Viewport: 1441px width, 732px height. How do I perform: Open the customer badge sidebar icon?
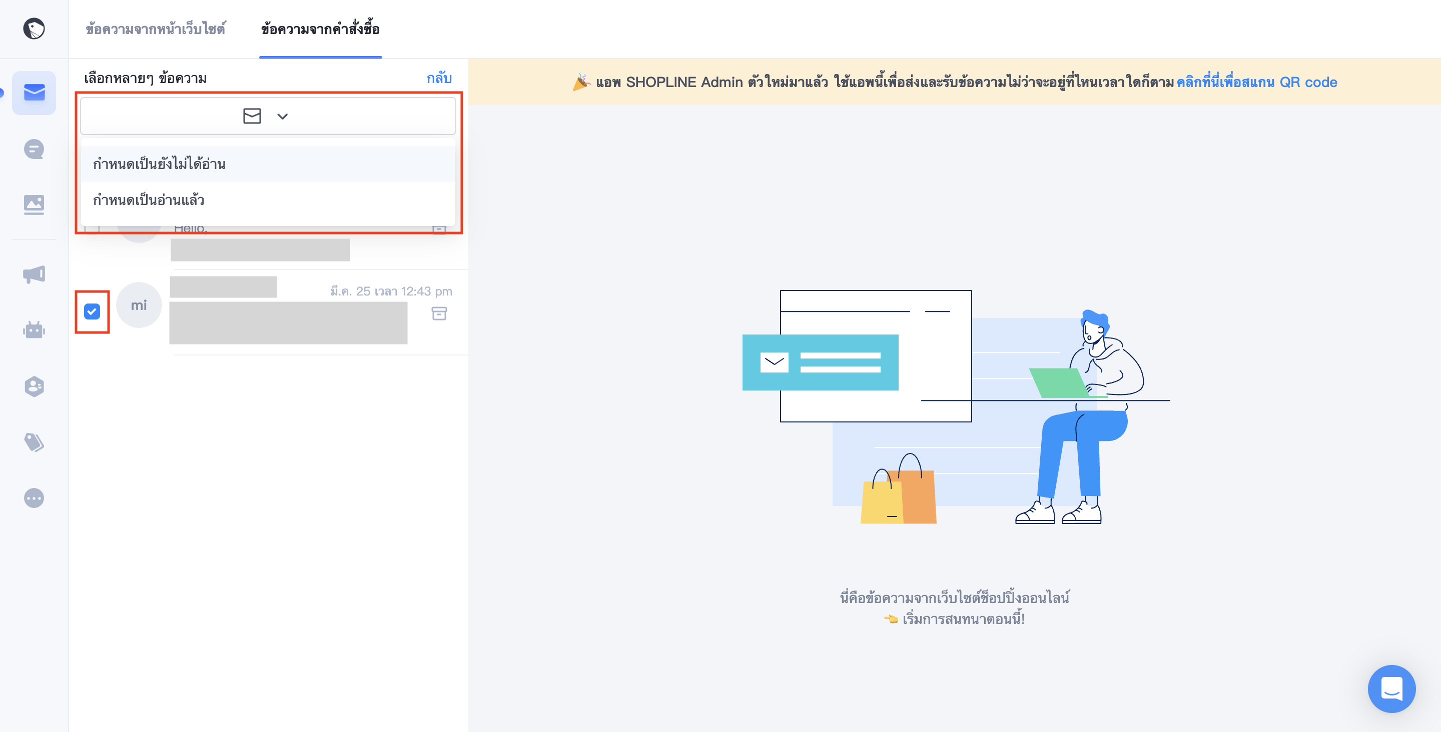pyautogui.click(x=34, y=386)
